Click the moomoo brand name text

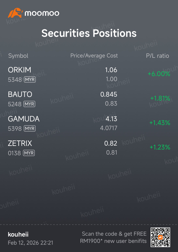(42, 13)
